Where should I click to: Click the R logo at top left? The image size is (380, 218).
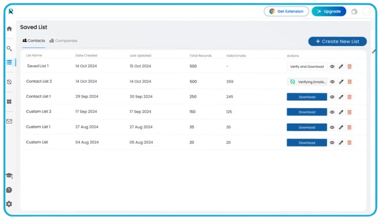tap(10, 12)
